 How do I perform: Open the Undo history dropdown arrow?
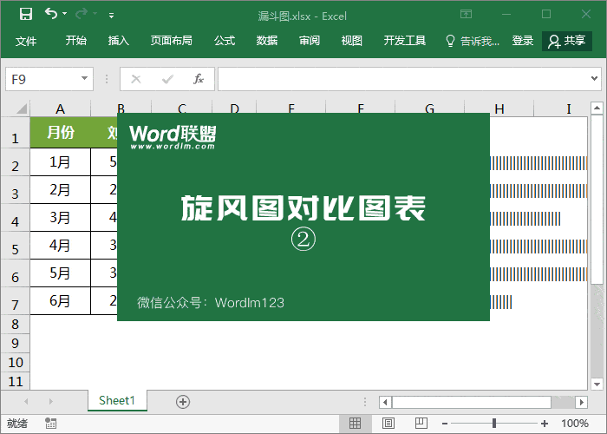pyautogui.click(x=65, y=14)
